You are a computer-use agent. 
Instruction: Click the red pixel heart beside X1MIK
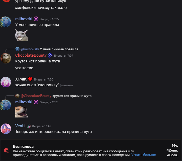pyautogui.click(x=30, y=79)
